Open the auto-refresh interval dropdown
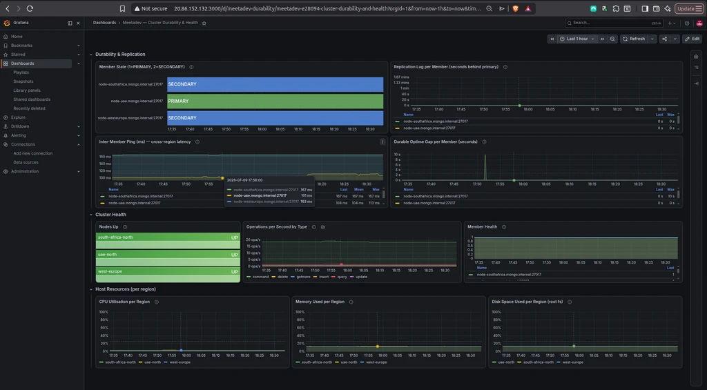 point(652,39)
